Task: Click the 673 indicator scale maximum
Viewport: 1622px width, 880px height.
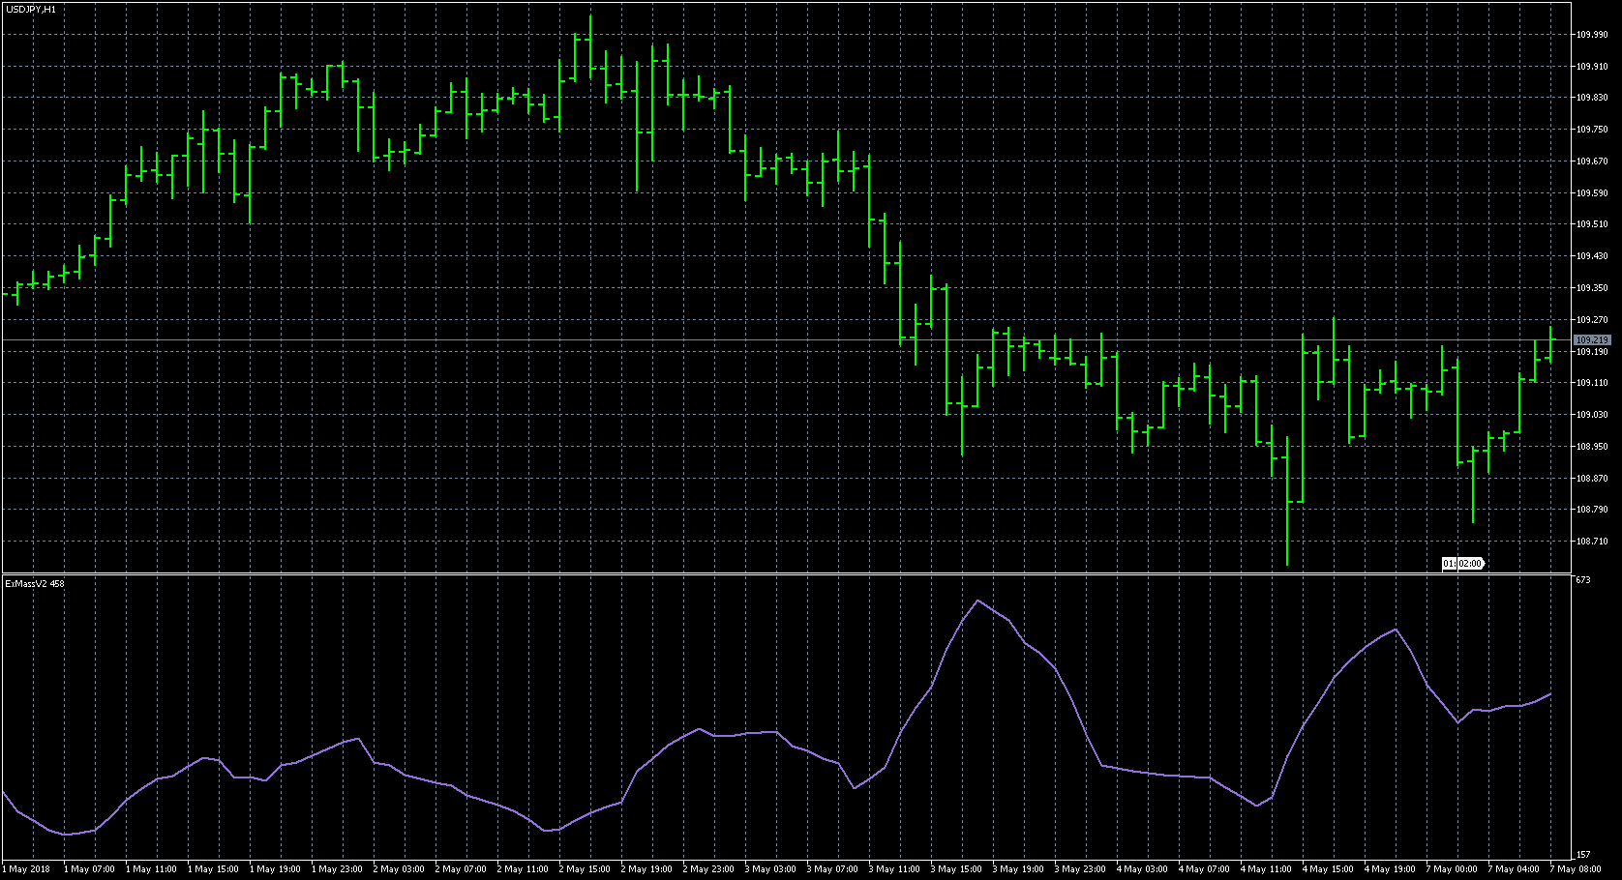Action: [1582, 580]
